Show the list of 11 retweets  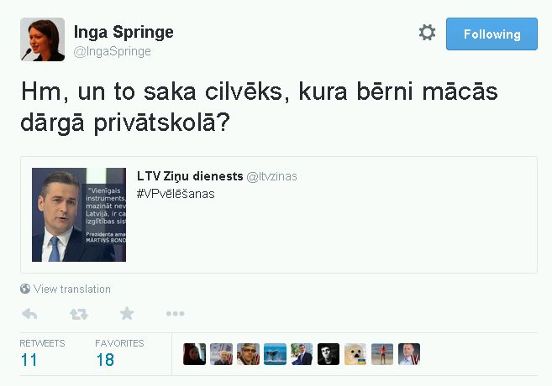point(42,353)
